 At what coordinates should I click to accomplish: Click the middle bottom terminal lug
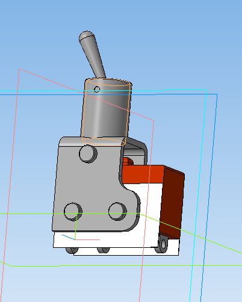click(x=104, y=250)
